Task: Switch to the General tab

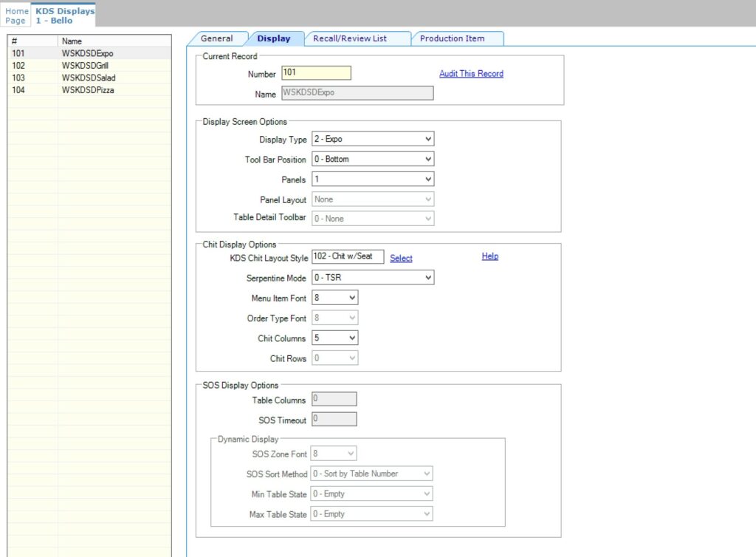Action: click(216, 38)
